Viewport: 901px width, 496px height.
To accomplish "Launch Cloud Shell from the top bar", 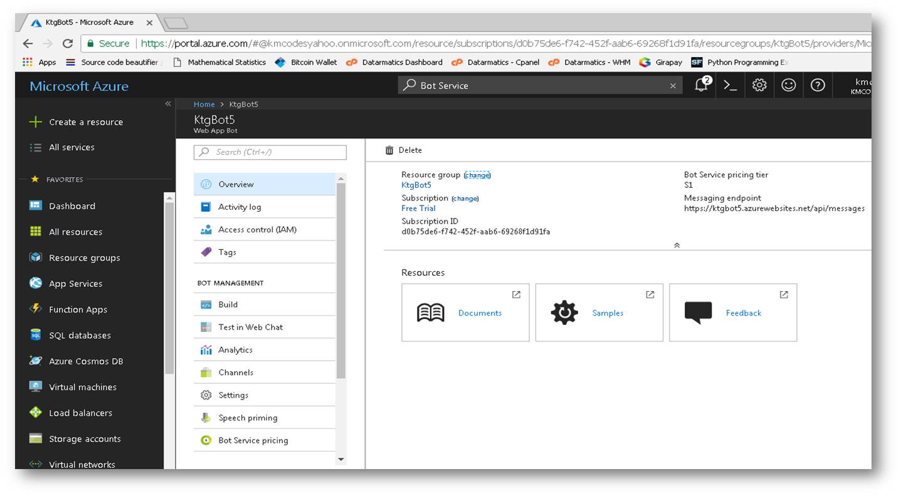I will click(730, 85).
